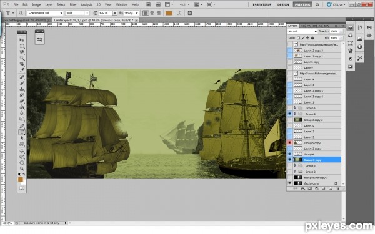Expand the Group 2 folder
Screen dimensions: 375x234
pyautogui.click(x=295, y=172)
